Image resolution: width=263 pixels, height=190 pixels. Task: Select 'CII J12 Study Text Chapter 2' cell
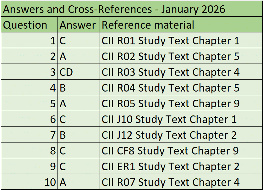point(181,135)
